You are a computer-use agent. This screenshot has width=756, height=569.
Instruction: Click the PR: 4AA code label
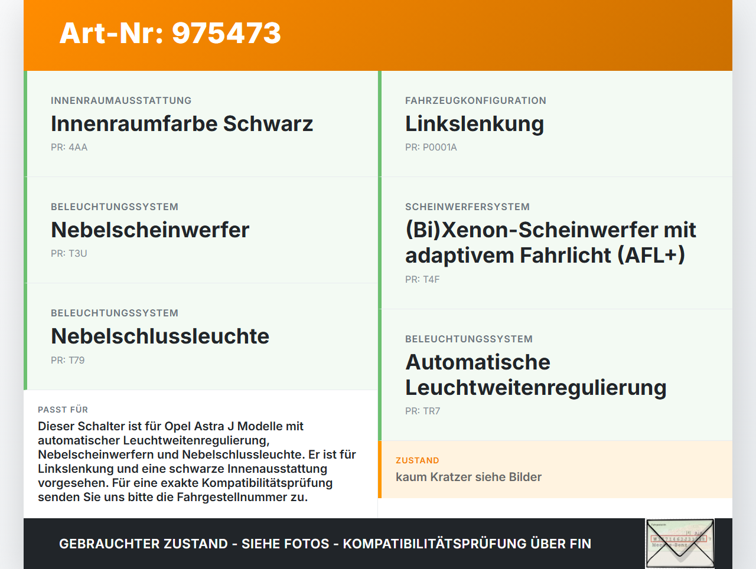pyautogui.click(x=69, y=147)
